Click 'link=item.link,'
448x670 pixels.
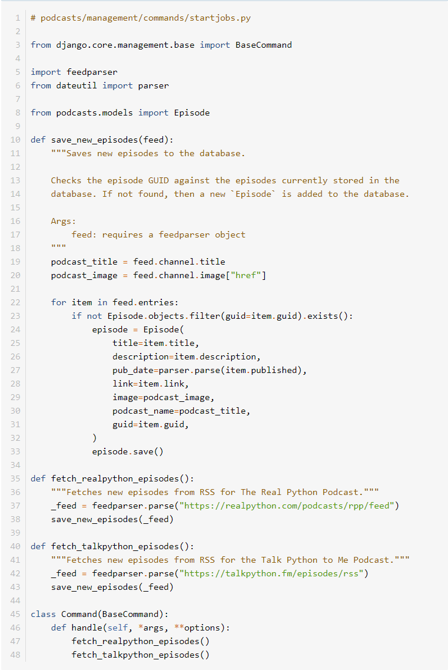pyautogui.click(x=151, y=384)
